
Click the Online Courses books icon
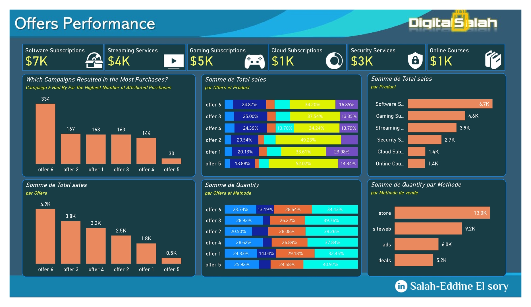pyautogui.click(x=493, y=60)
